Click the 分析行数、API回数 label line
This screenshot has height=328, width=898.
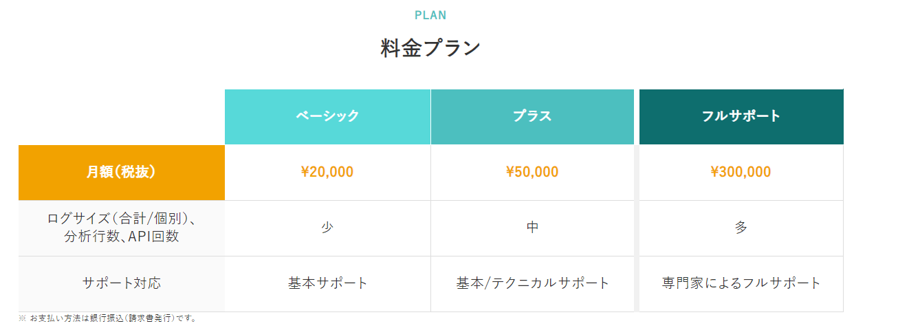122,237
